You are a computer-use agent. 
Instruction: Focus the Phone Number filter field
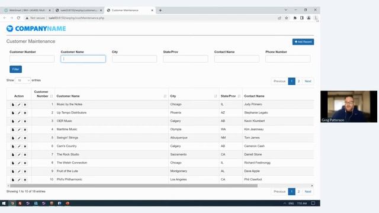click(x=288, y=59)
